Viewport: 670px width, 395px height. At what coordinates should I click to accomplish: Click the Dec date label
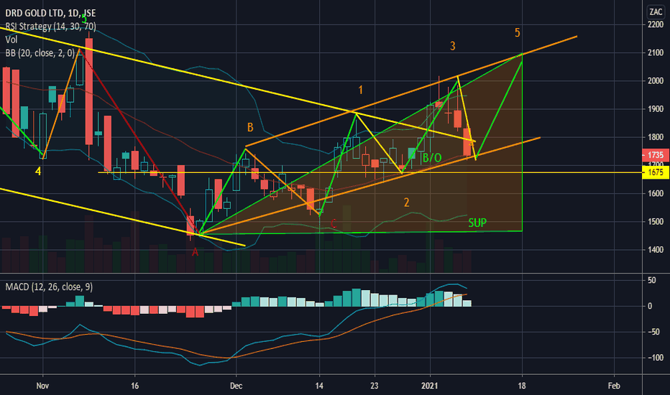[236, 386]
